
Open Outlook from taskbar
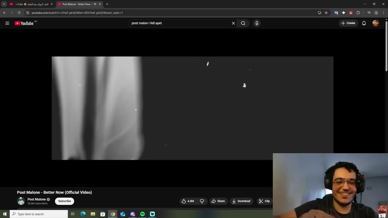[122, 214]
